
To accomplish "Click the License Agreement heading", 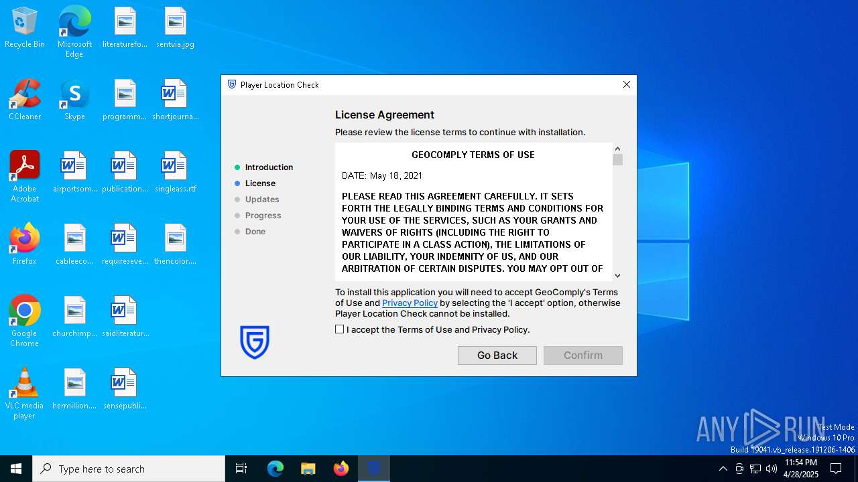I will click(x=385, y=115).
